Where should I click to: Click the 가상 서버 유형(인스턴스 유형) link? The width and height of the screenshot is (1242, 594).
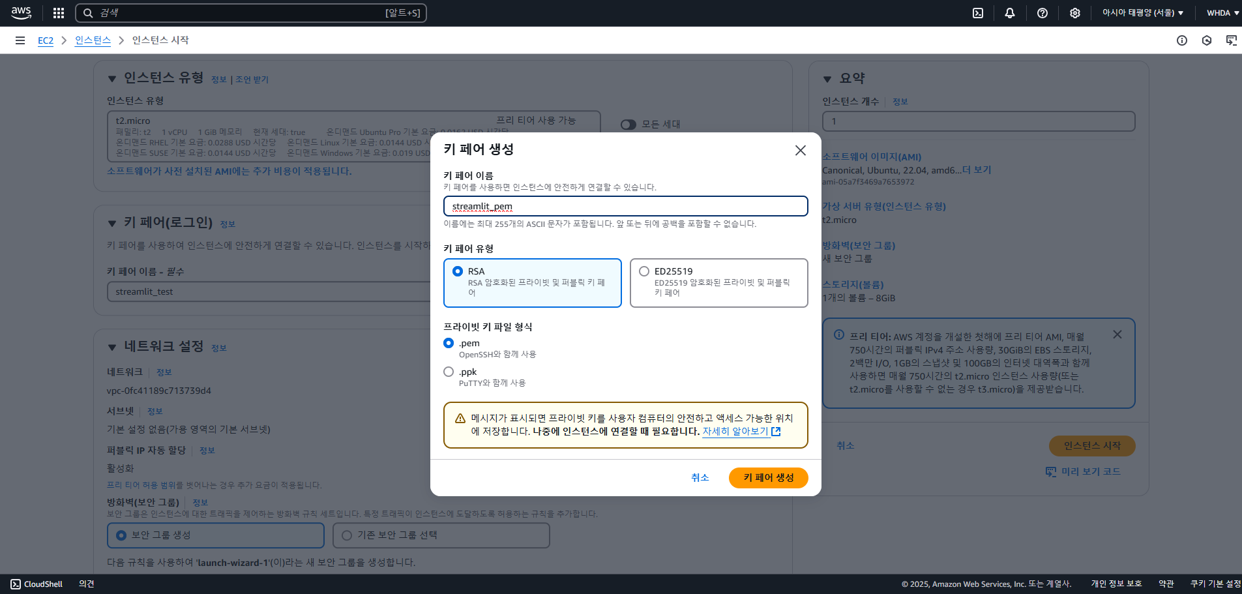point(884,207)
